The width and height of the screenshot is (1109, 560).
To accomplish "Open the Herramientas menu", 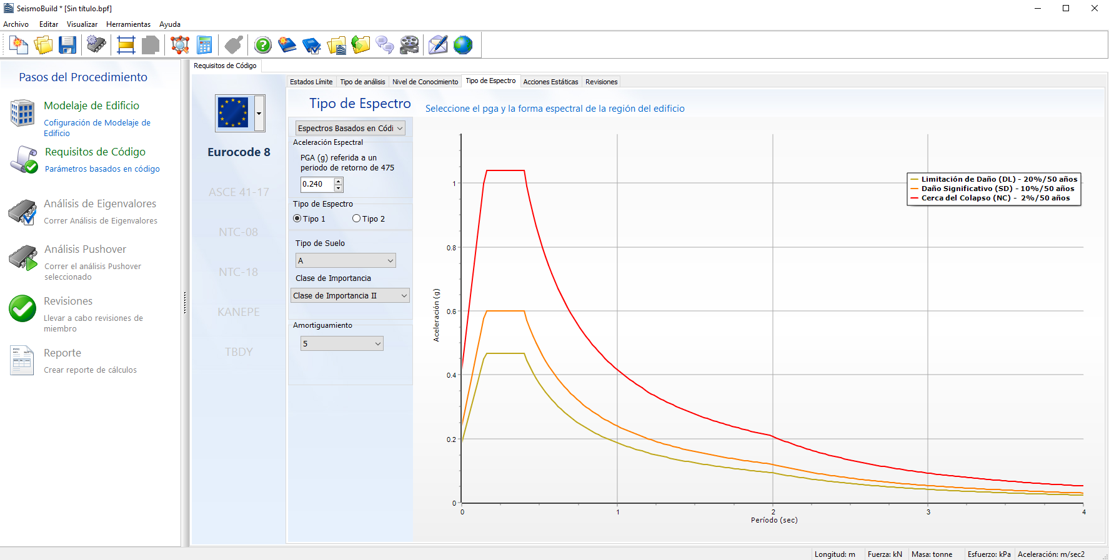I will coord(128,24).
